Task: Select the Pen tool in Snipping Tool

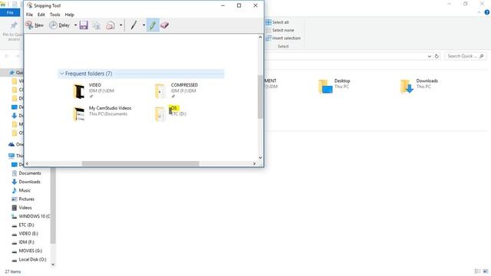Action: [133, 25]
